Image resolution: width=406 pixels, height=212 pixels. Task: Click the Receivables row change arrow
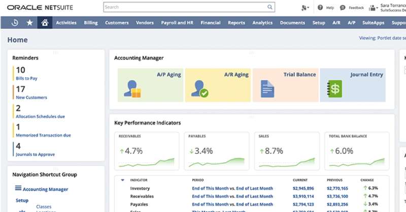pos(365,196)
